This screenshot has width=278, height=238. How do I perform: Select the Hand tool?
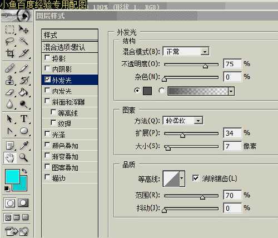point(9,158)
